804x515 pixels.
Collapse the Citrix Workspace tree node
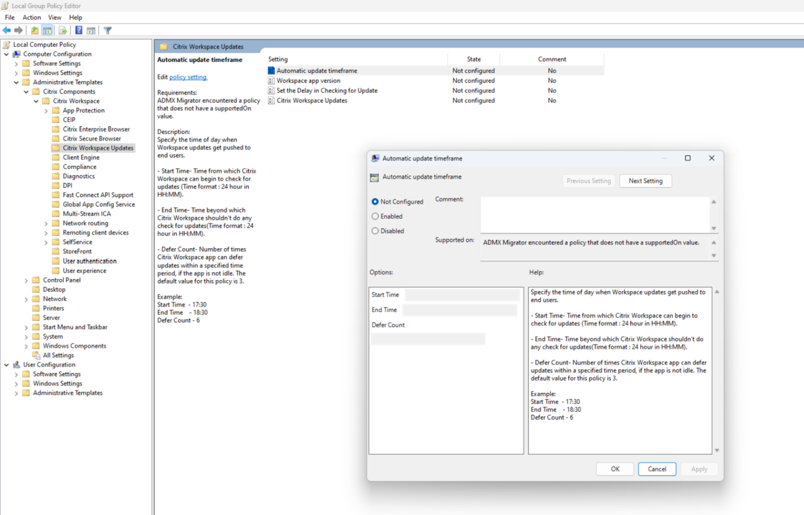36,100
